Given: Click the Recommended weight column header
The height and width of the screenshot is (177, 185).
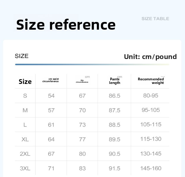Looking at the screenshot, I should [x=151, y=81].
